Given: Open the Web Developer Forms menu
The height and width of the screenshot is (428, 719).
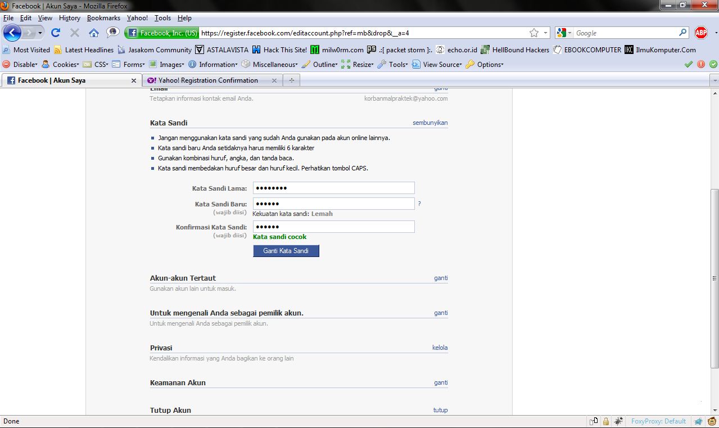Looking at the screenshot, I should [x=129, y=64].
